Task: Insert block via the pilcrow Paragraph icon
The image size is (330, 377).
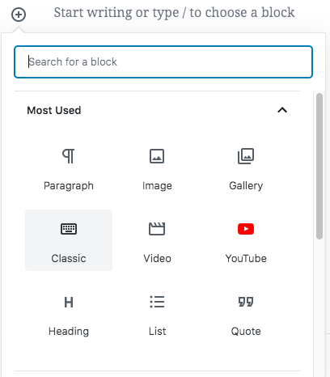Action: [69, 156]
